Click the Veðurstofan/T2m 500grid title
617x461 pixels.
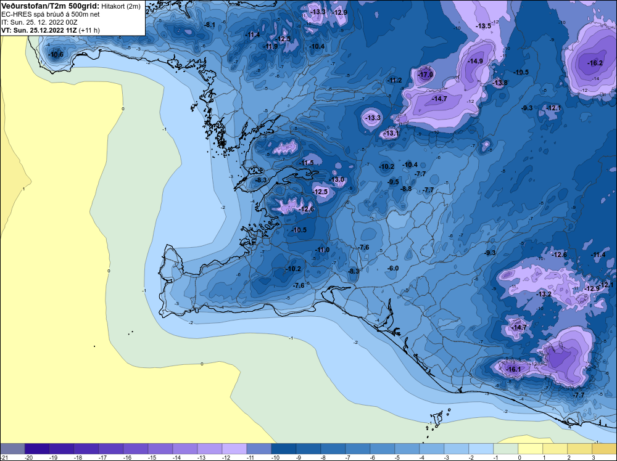[x=51, y=6]
